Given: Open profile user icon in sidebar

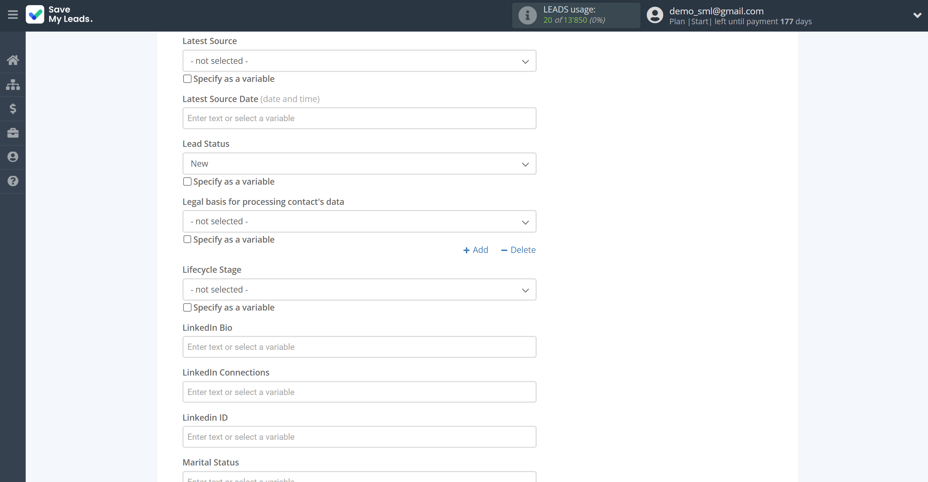Looking at the screenshot, I should pos(13,157).
